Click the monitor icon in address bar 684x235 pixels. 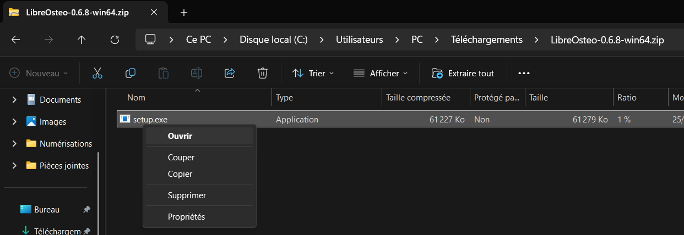point(150,40)
